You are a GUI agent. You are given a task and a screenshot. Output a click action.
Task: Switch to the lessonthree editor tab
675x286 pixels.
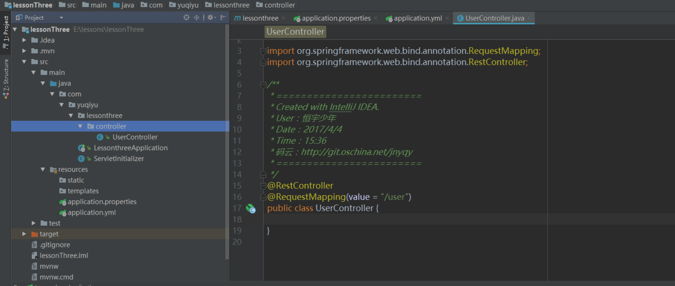(260, 19)
